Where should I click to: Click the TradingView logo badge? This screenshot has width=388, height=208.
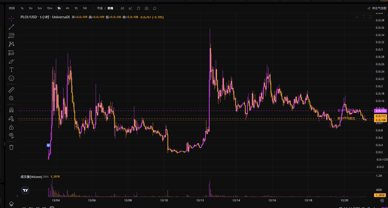point(25,191)
